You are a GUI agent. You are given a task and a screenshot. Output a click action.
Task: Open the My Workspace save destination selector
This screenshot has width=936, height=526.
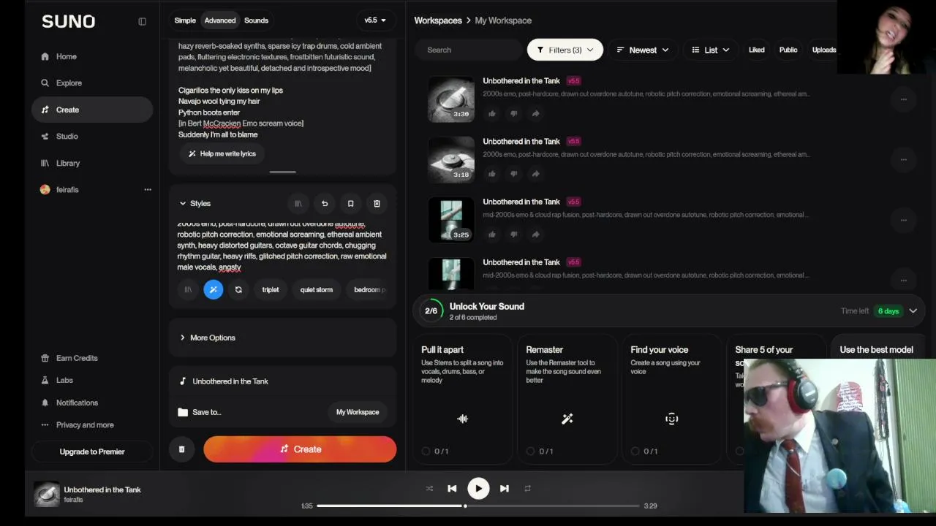(x=358, y=412)
